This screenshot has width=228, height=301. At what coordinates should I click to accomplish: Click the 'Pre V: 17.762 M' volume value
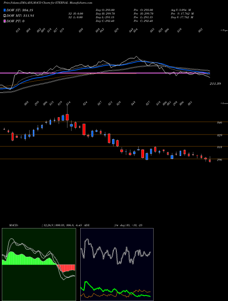(182, 14)
